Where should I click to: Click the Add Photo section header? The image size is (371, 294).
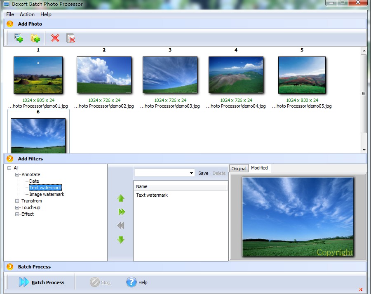[185, 24]
